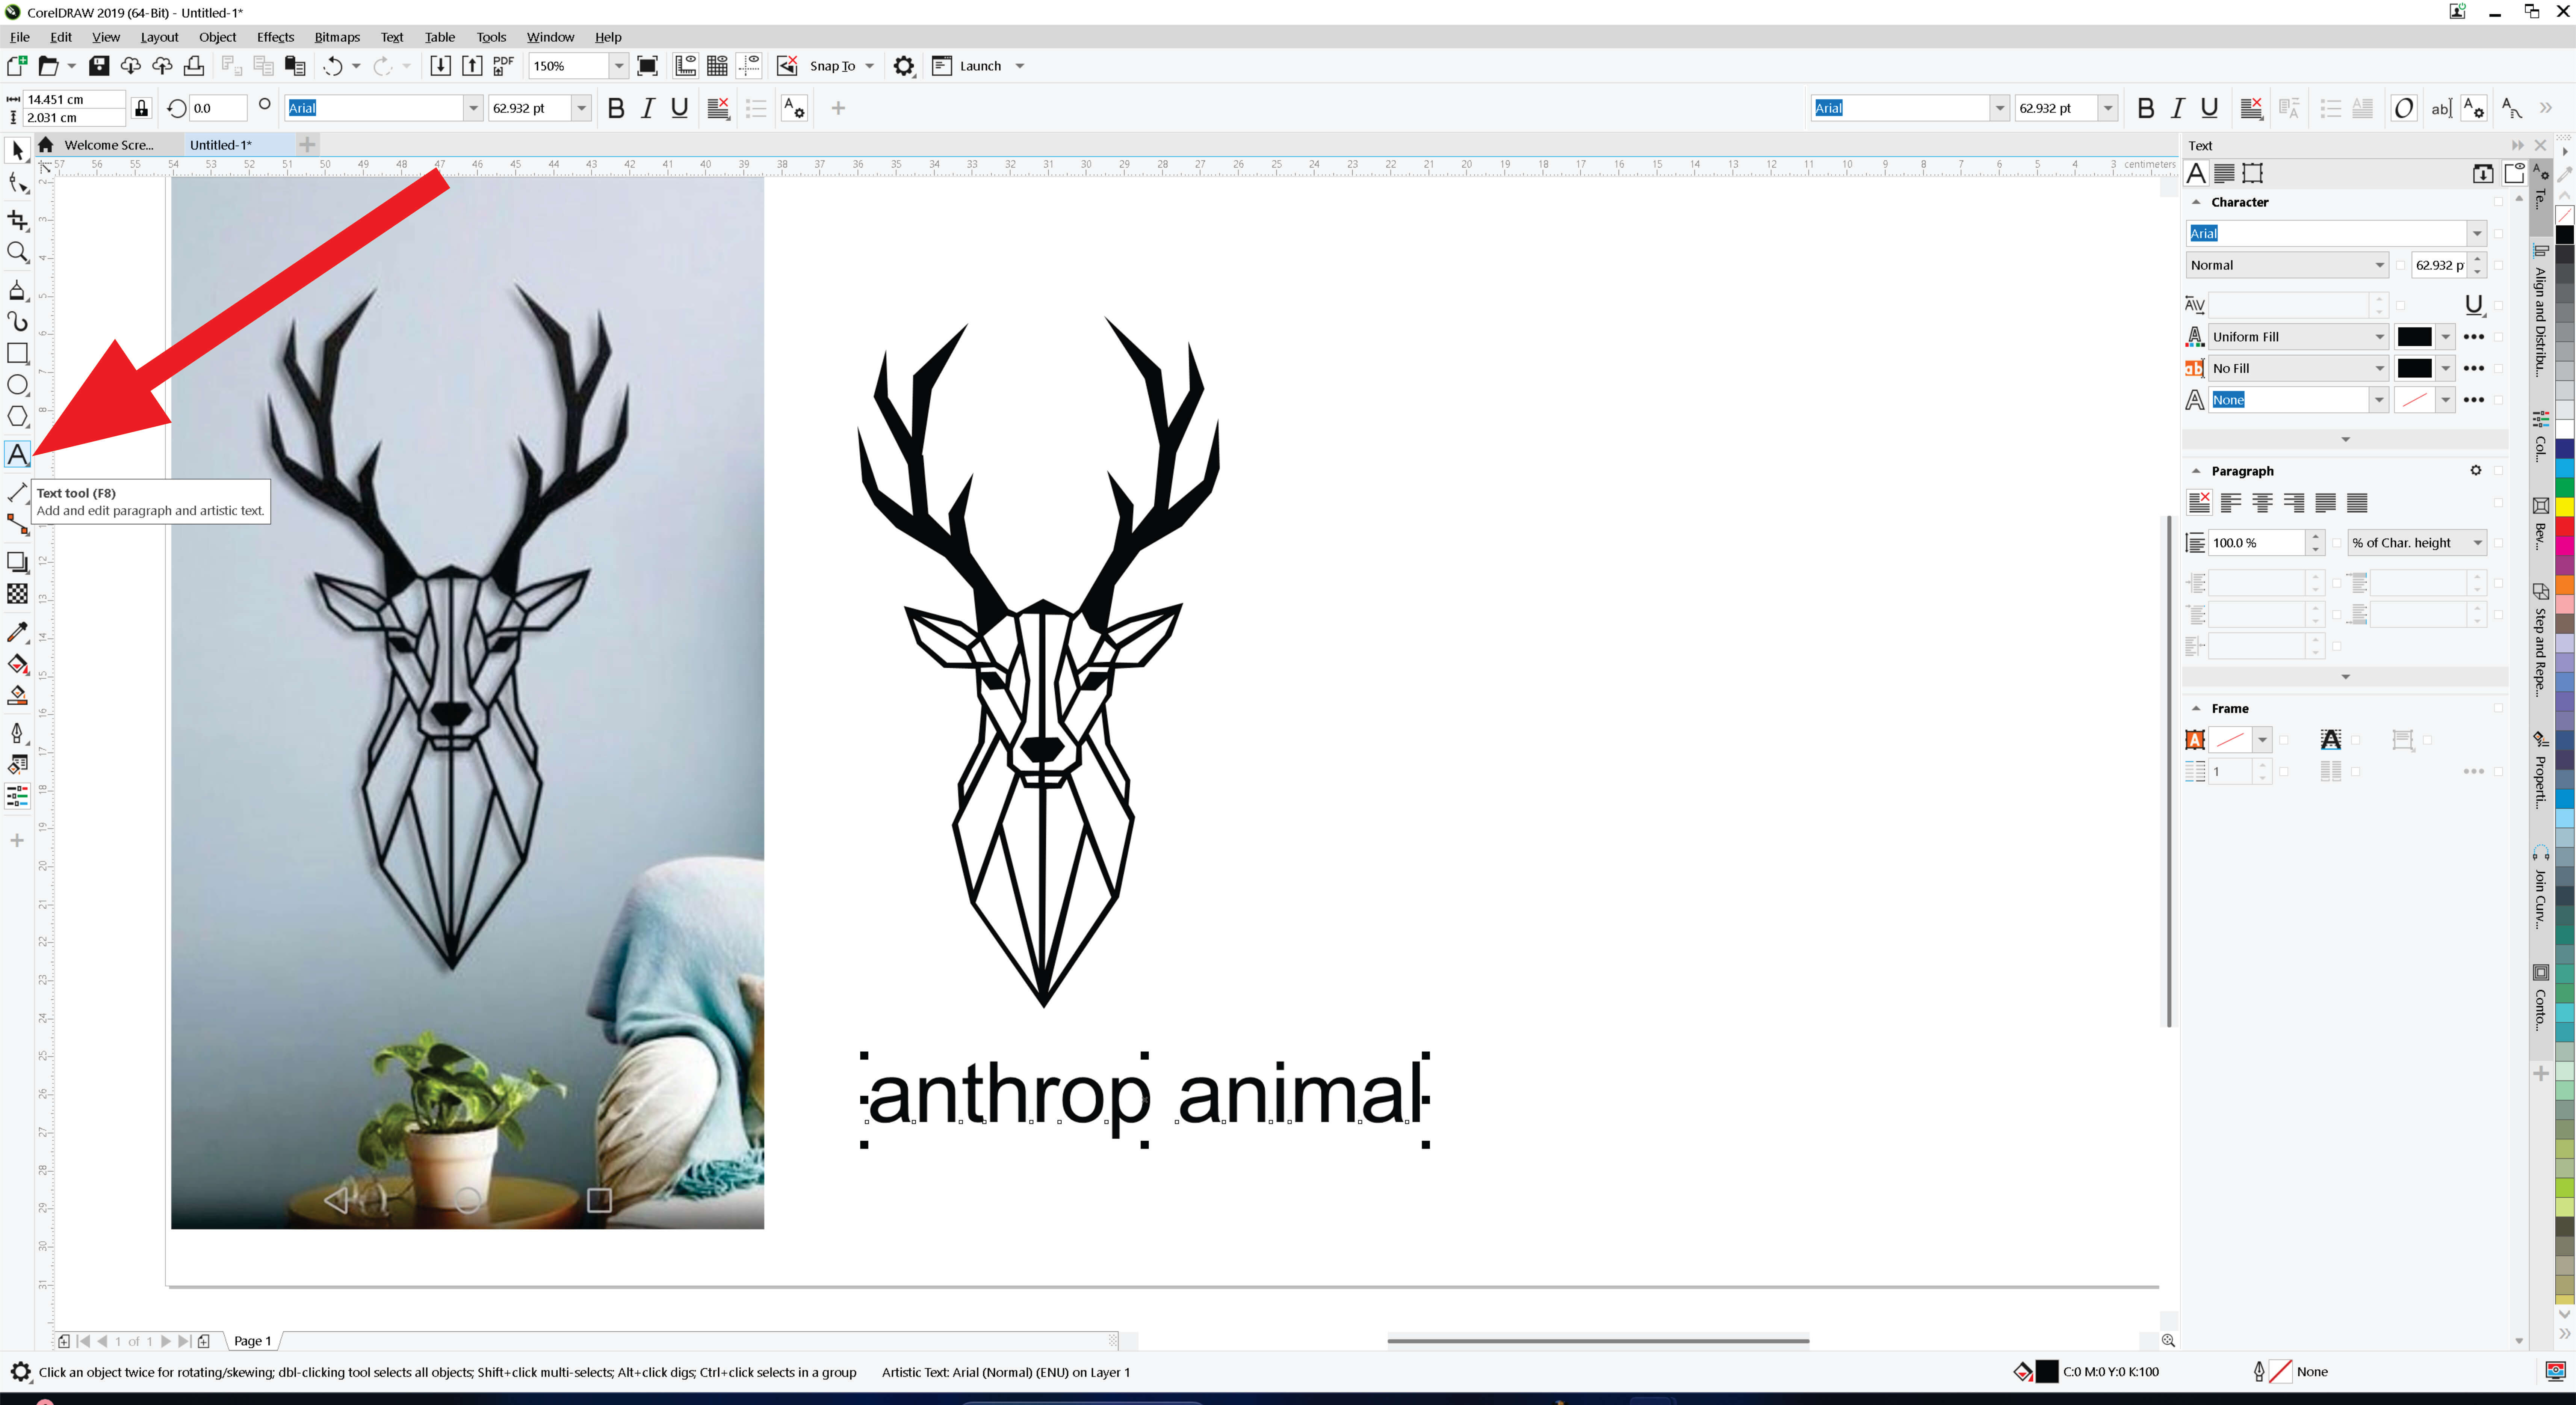Image resolution: width=2576 pixels, height=1405 pixels.
Task: Open the Normal font style dropdown
Action: click(x=2380, y=265)
